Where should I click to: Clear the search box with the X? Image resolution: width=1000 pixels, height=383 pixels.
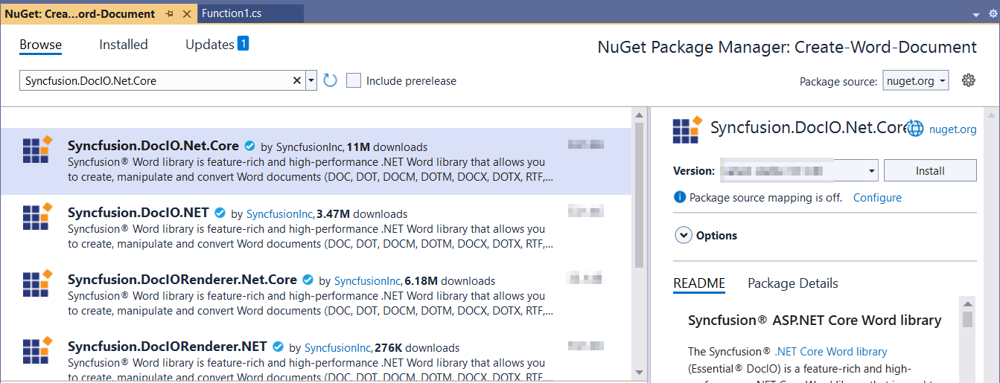(x=296, y=80)
